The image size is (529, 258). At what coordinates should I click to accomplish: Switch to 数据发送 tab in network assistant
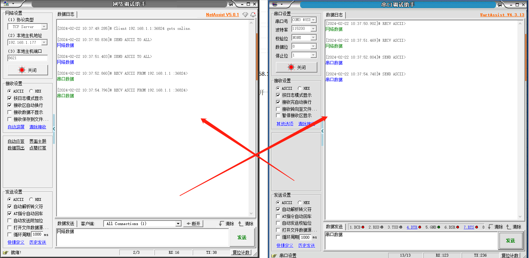tap(66, 224)
